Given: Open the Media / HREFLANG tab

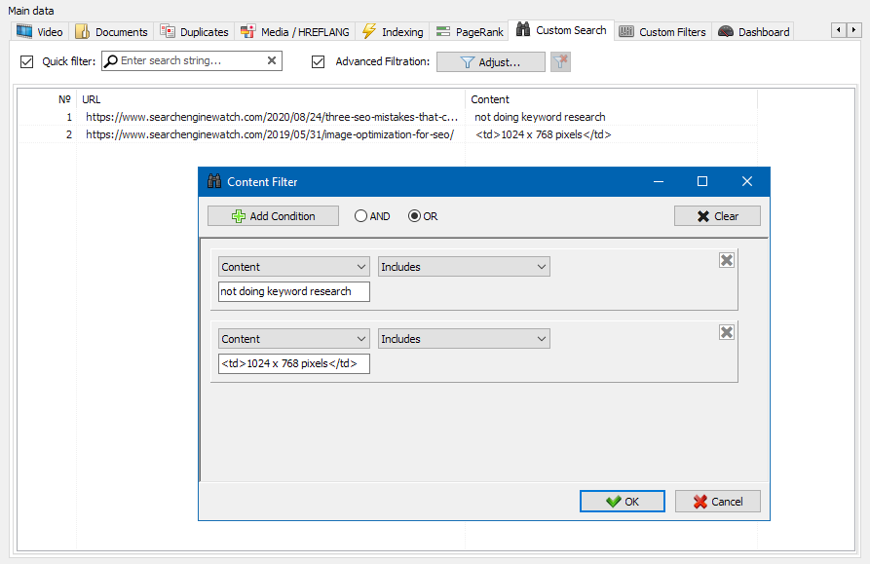Looking at the screenshot, I should click(295, 32).
